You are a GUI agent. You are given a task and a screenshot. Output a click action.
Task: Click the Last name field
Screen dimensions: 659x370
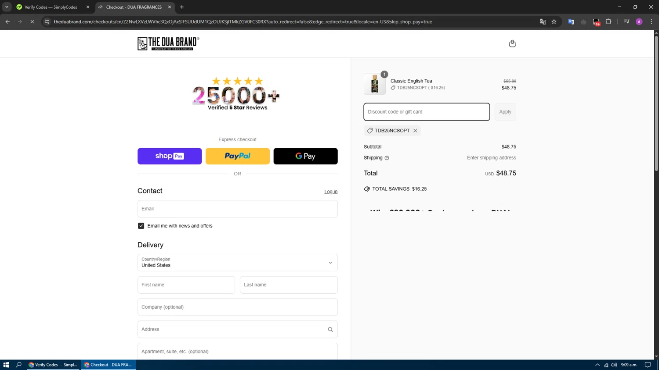pyautogui.click(x=289, y=285)
